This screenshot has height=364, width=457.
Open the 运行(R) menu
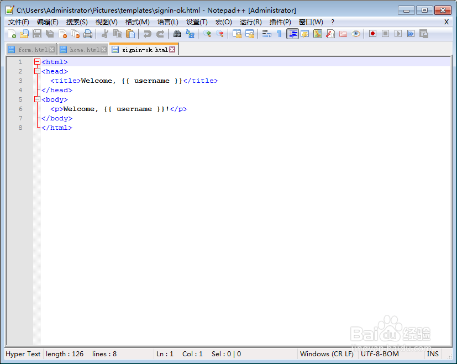[x=251, y=22]
